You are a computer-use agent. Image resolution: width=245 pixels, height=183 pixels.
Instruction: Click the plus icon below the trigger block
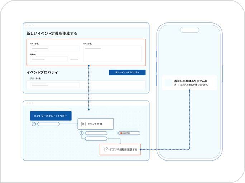[x=34, y=124]
